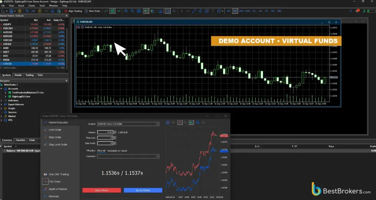The height and width of the screenshot is (200, 376).
Task: Select the cursor arrow tool in toolbar
Action: pyautogui.click(x=167, y=11)
